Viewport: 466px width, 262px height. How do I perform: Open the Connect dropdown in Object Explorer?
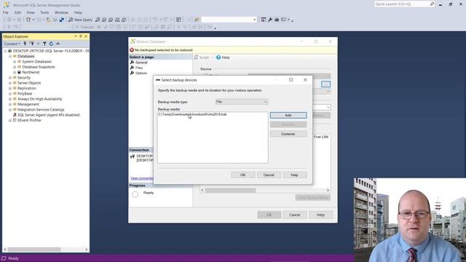click(12, 44)
